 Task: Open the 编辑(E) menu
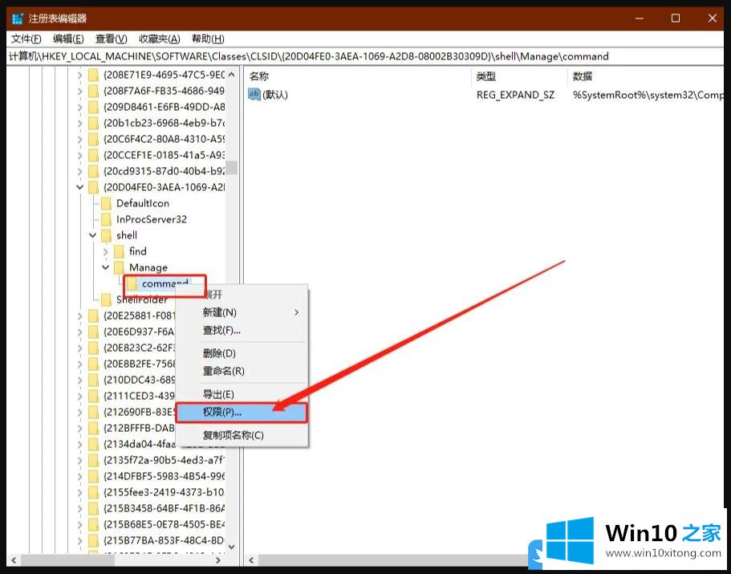pos(68,39)
